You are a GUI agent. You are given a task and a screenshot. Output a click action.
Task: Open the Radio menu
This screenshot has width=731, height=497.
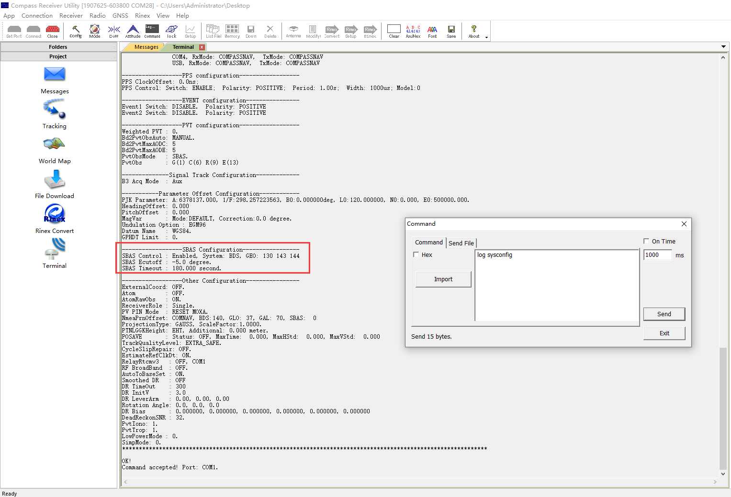coord(98,16)
